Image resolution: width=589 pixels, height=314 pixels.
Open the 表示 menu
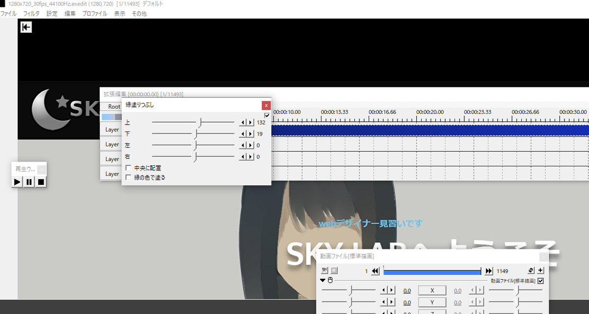(x=119, y=14)
